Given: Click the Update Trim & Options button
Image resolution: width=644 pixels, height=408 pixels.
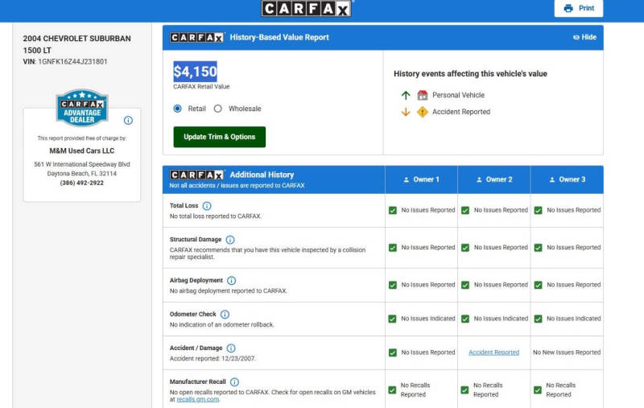Looking at the screenshot, I should [x=219, y=137].
